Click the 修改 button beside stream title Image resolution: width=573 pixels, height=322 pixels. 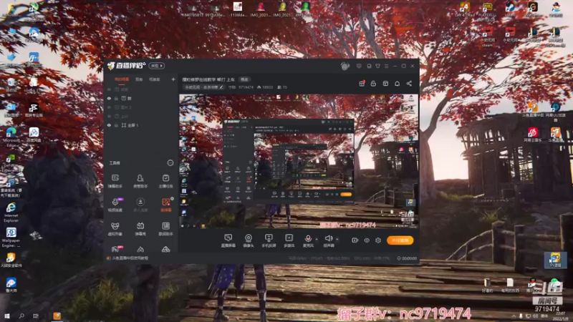click(x=244, y=79)
